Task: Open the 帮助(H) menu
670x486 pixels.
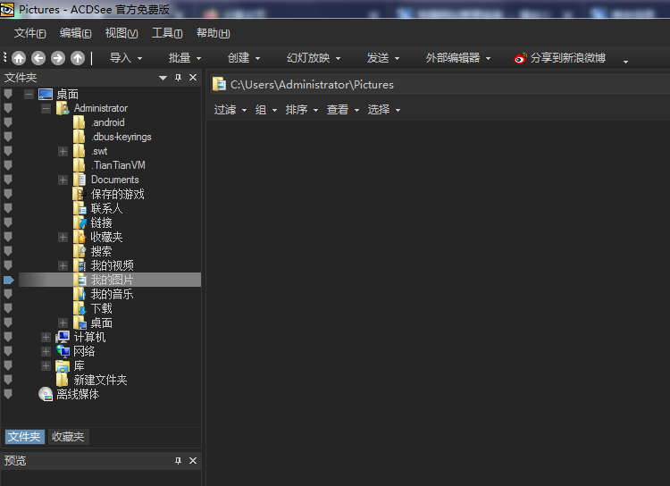Action: pyautogui.click(x=213, y=33)
